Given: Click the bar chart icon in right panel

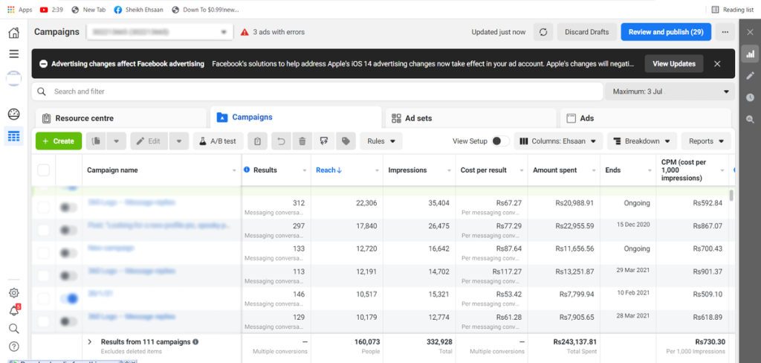Looking at the screenshot, I should pos(750,54).
